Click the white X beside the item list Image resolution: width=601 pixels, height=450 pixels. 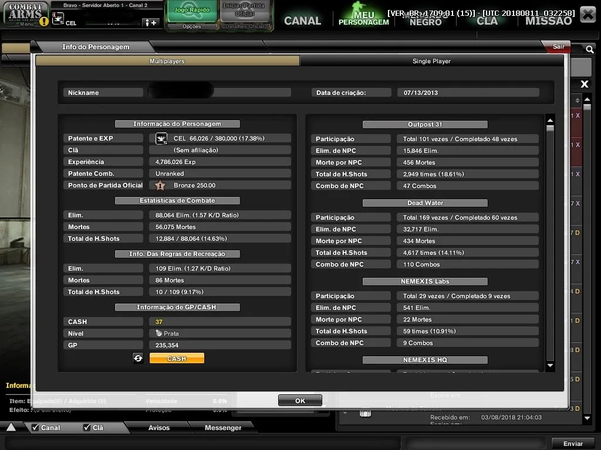[x=584, y=84]
